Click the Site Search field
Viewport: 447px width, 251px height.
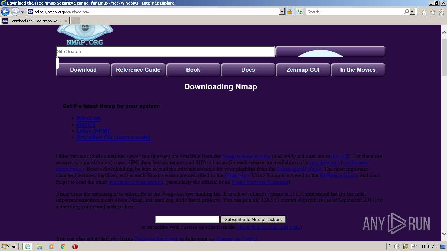click(166, 52)
